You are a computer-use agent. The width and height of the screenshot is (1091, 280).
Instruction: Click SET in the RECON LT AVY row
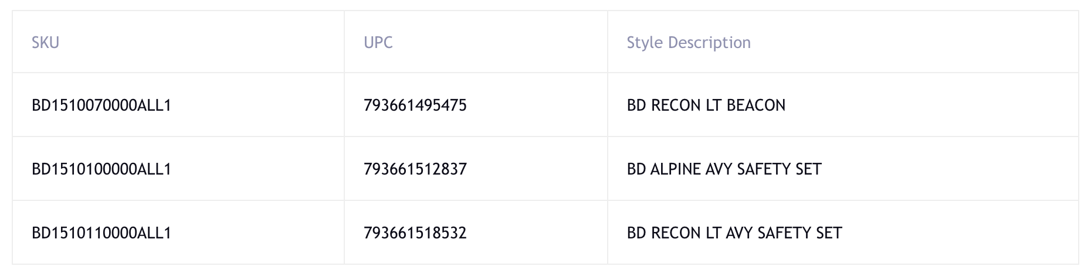point(829,233)
